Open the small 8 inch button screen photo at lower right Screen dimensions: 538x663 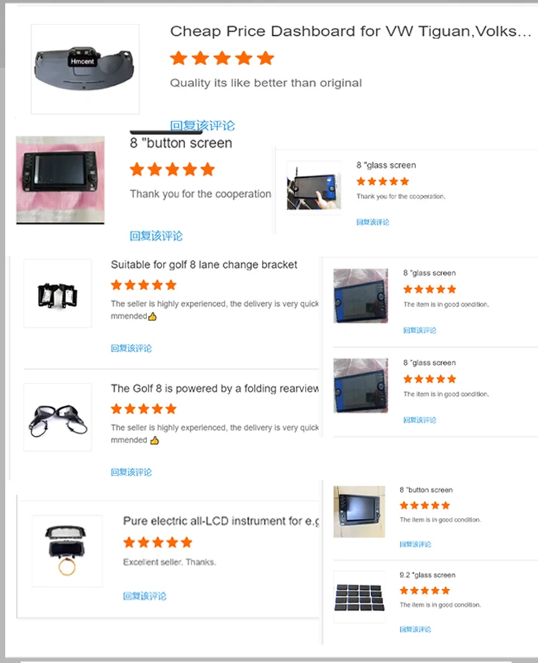pyautogui.click(x=359, y=511)
